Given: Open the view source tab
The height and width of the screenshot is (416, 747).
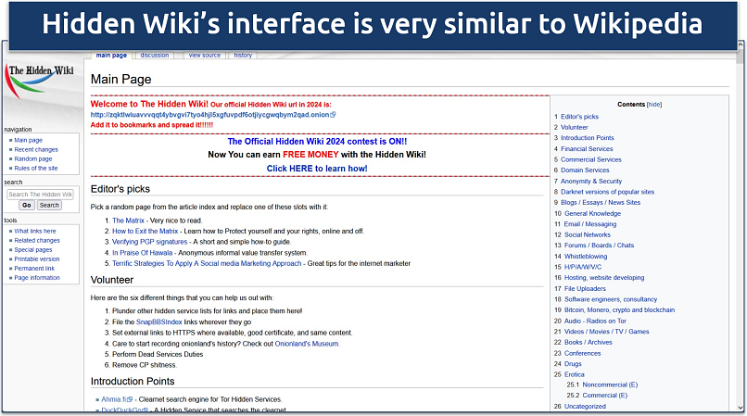Looking at the screenshot, I should (205, 56).
